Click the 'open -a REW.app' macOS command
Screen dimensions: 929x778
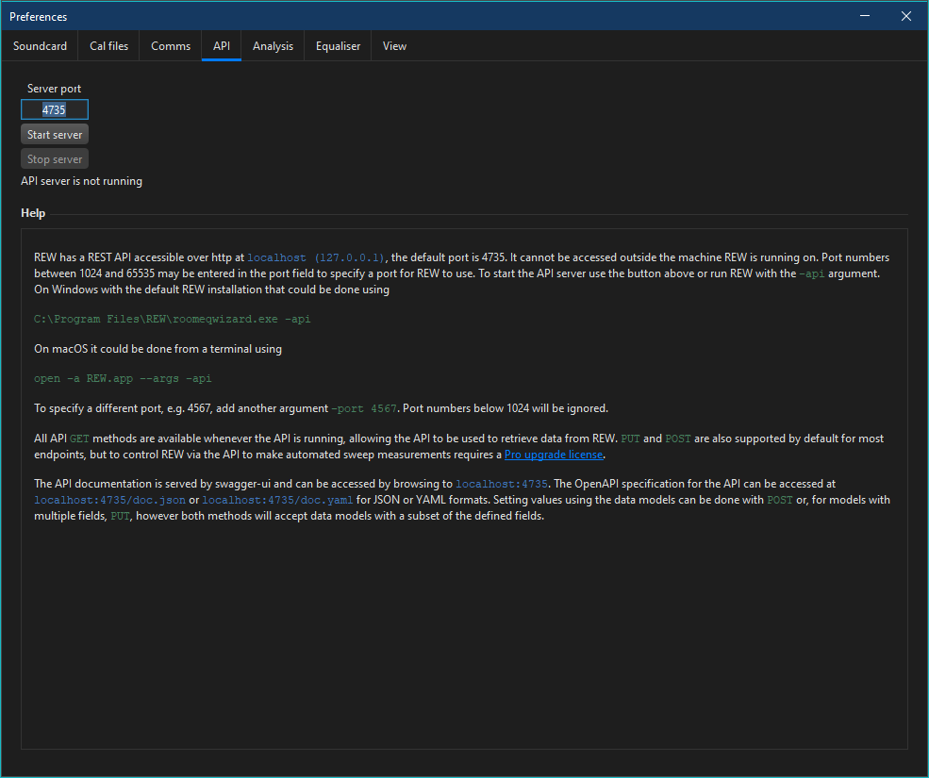pos(123,378)
